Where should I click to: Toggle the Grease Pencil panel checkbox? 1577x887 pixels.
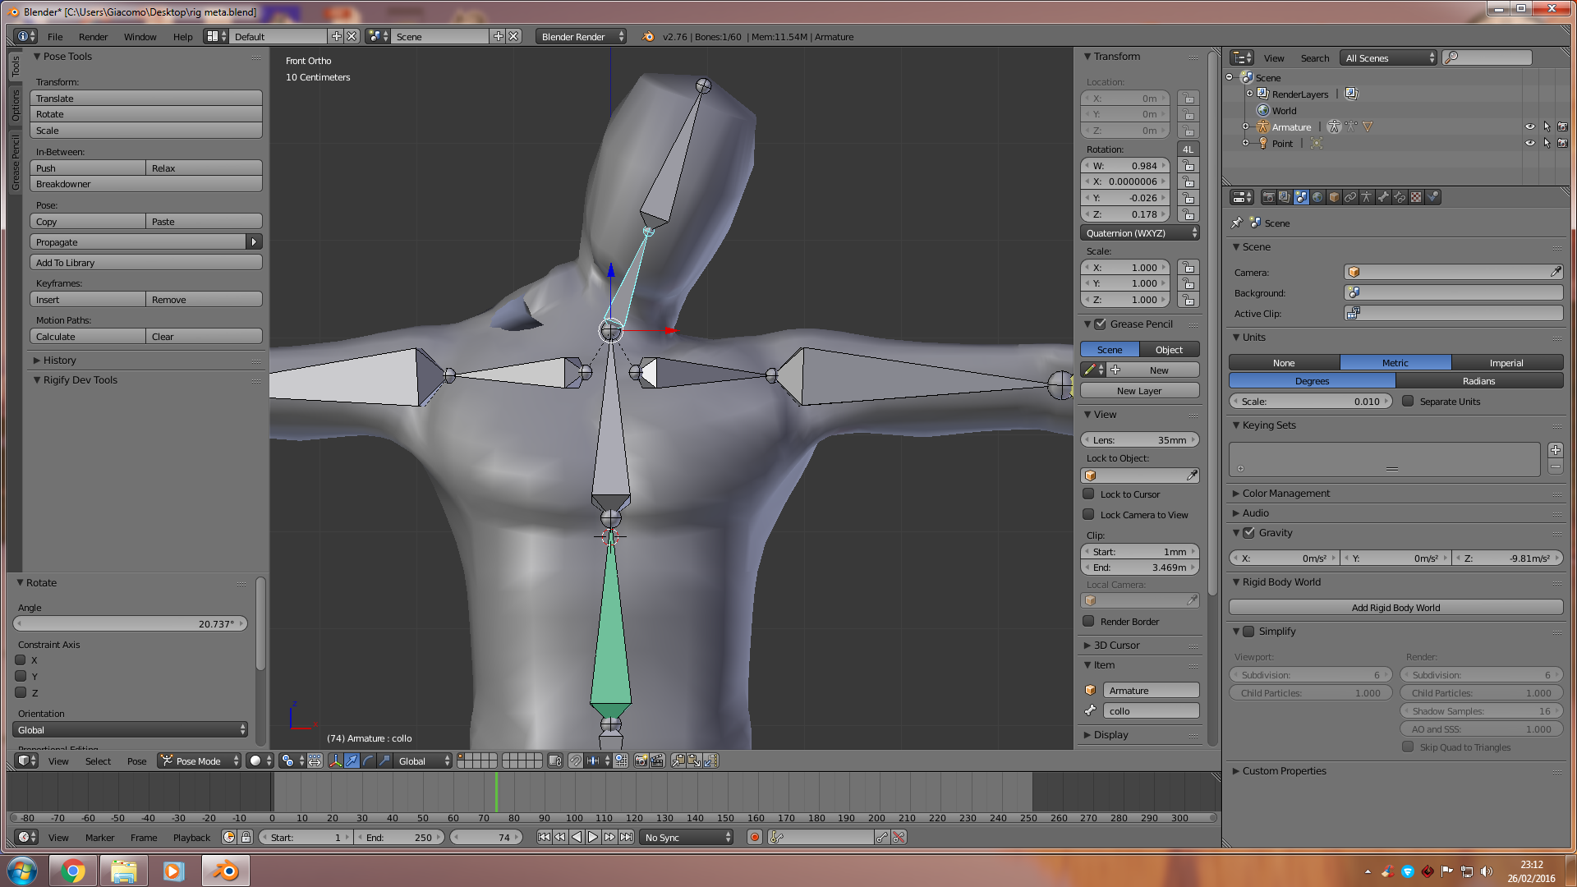[x=1100, y=324]
